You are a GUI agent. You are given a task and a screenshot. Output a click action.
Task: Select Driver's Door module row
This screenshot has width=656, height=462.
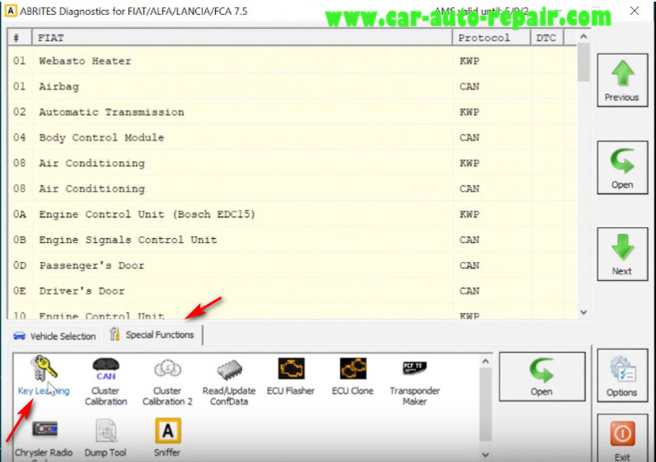tap(292, 291)
